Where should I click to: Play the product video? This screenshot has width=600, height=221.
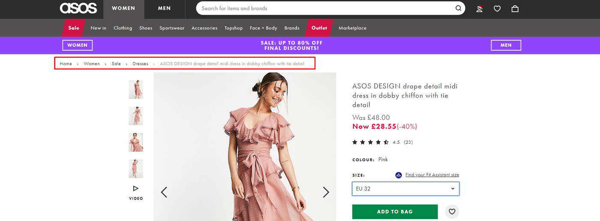click(136, 191)
